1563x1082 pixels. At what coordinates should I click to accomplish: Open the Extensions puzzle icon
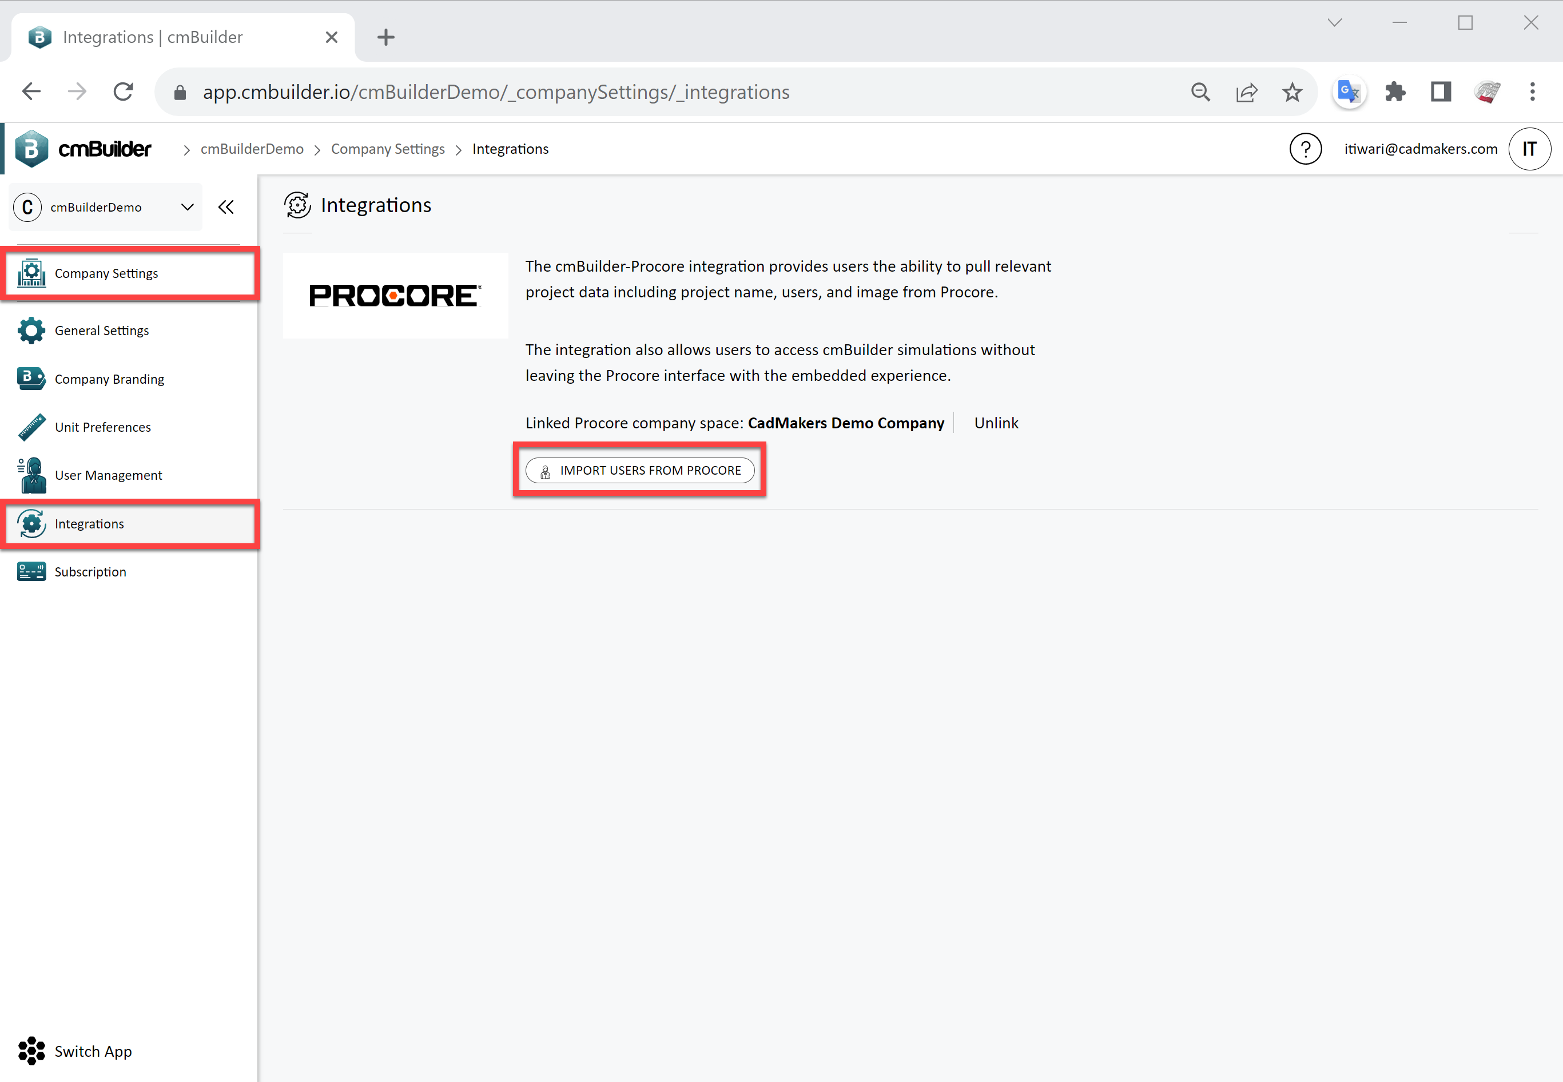point(1395,92)
